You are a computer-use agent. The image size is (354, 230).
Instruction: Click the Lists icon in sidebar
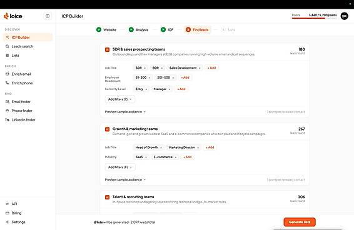[x=8, y=55]
